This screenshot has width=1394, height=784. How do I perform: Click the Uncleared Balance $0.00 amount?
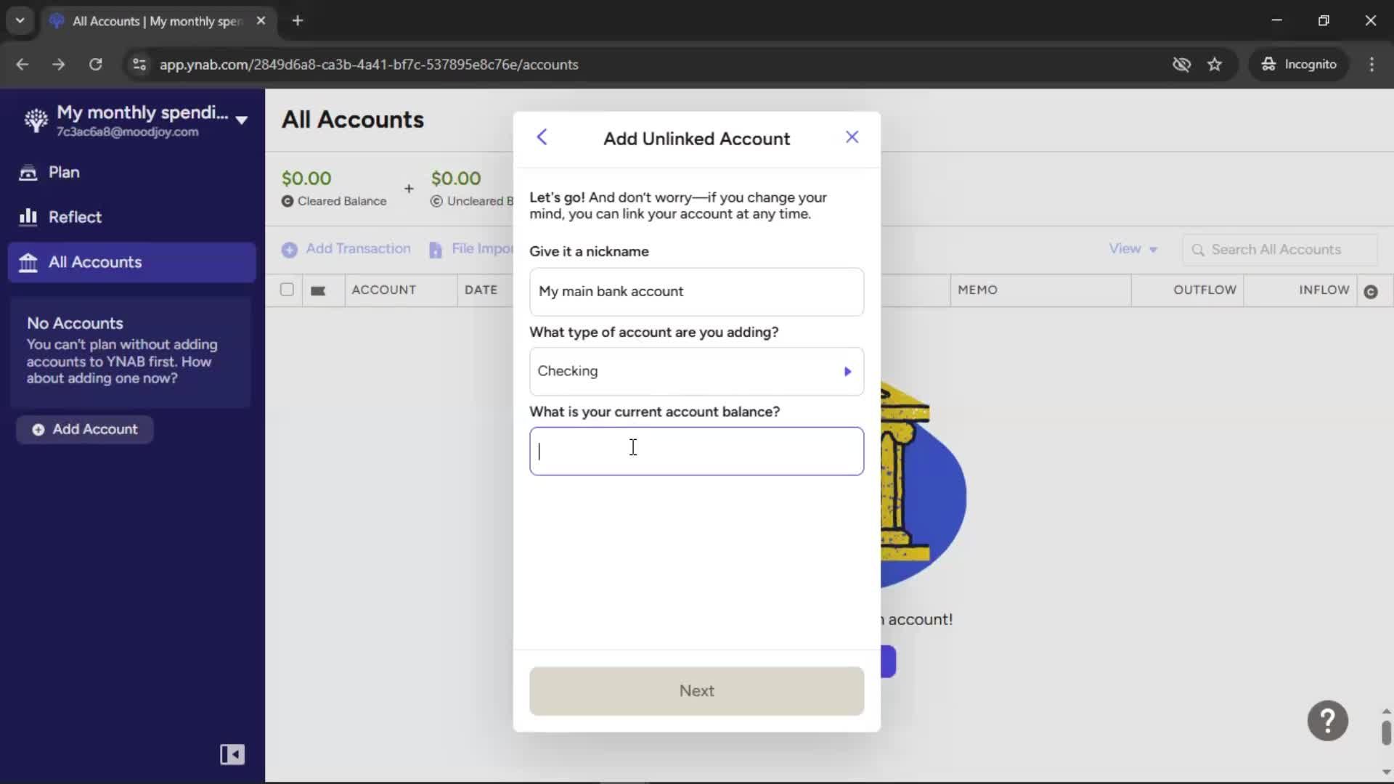pyautogui.click(x=456, y=179)
